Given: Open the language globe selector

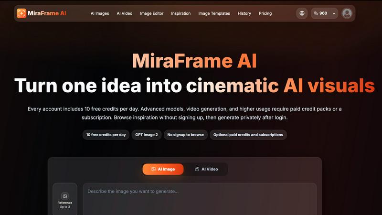Looking at the screenshot, I should 302,13.
